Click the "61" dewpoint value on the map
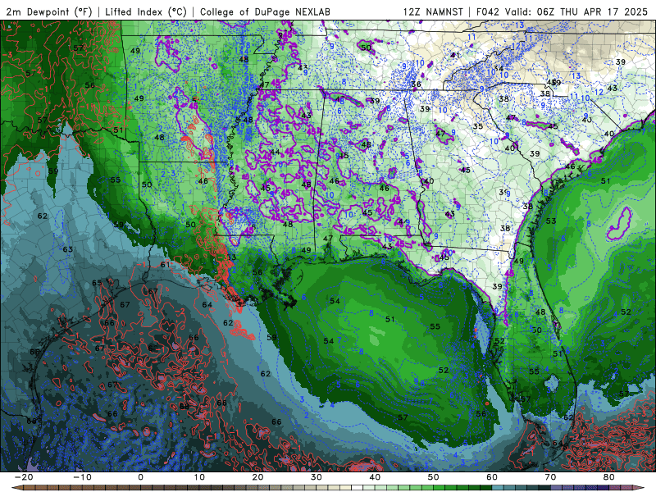The image size is (656, 492). click(166, 264)
